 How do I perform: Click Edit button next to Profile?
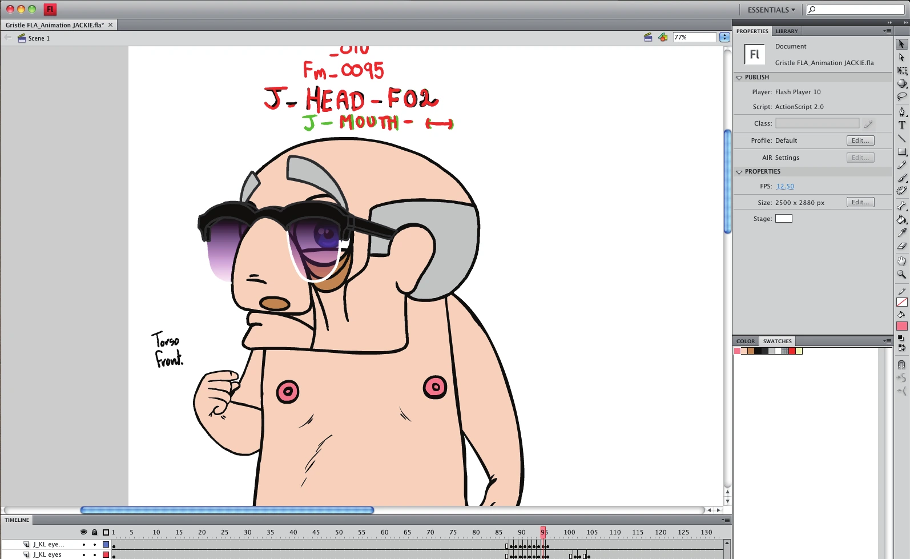click(860, 140)
